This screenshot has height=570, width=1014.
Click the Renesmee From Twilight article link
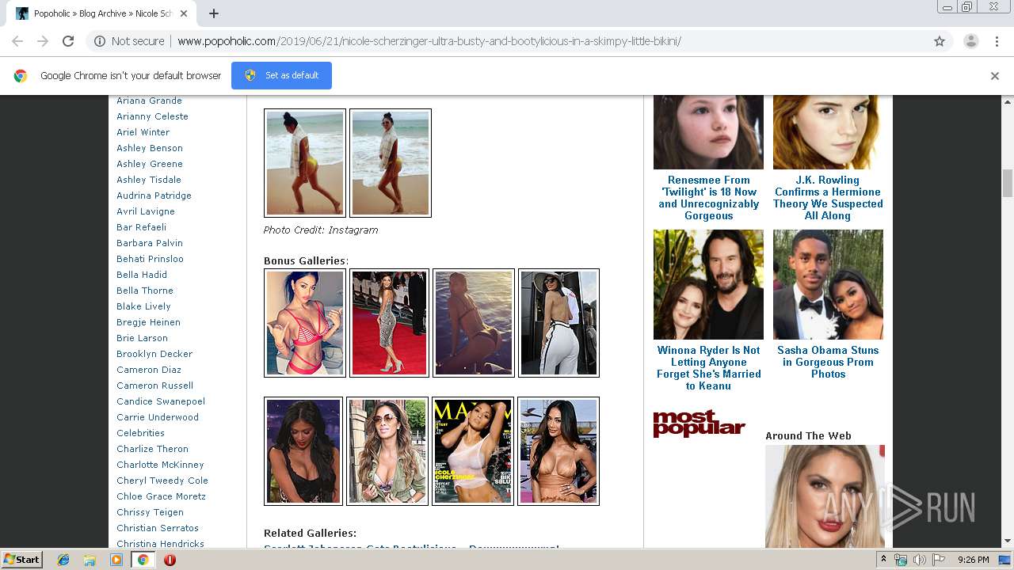[709, 198]
